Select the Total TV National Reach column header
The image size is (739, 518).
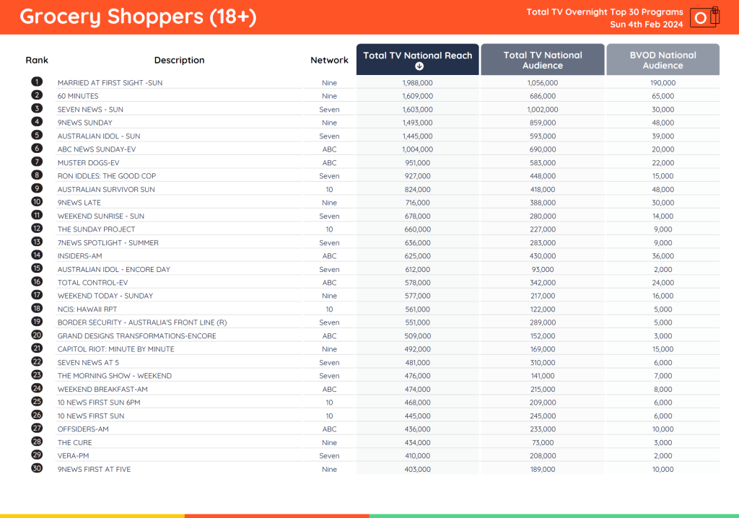(x=418, y=56)
